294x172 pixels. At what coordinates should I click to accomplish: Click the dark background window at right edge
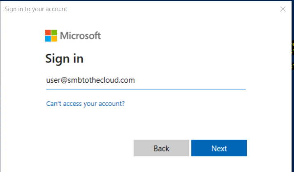[292, 103]
